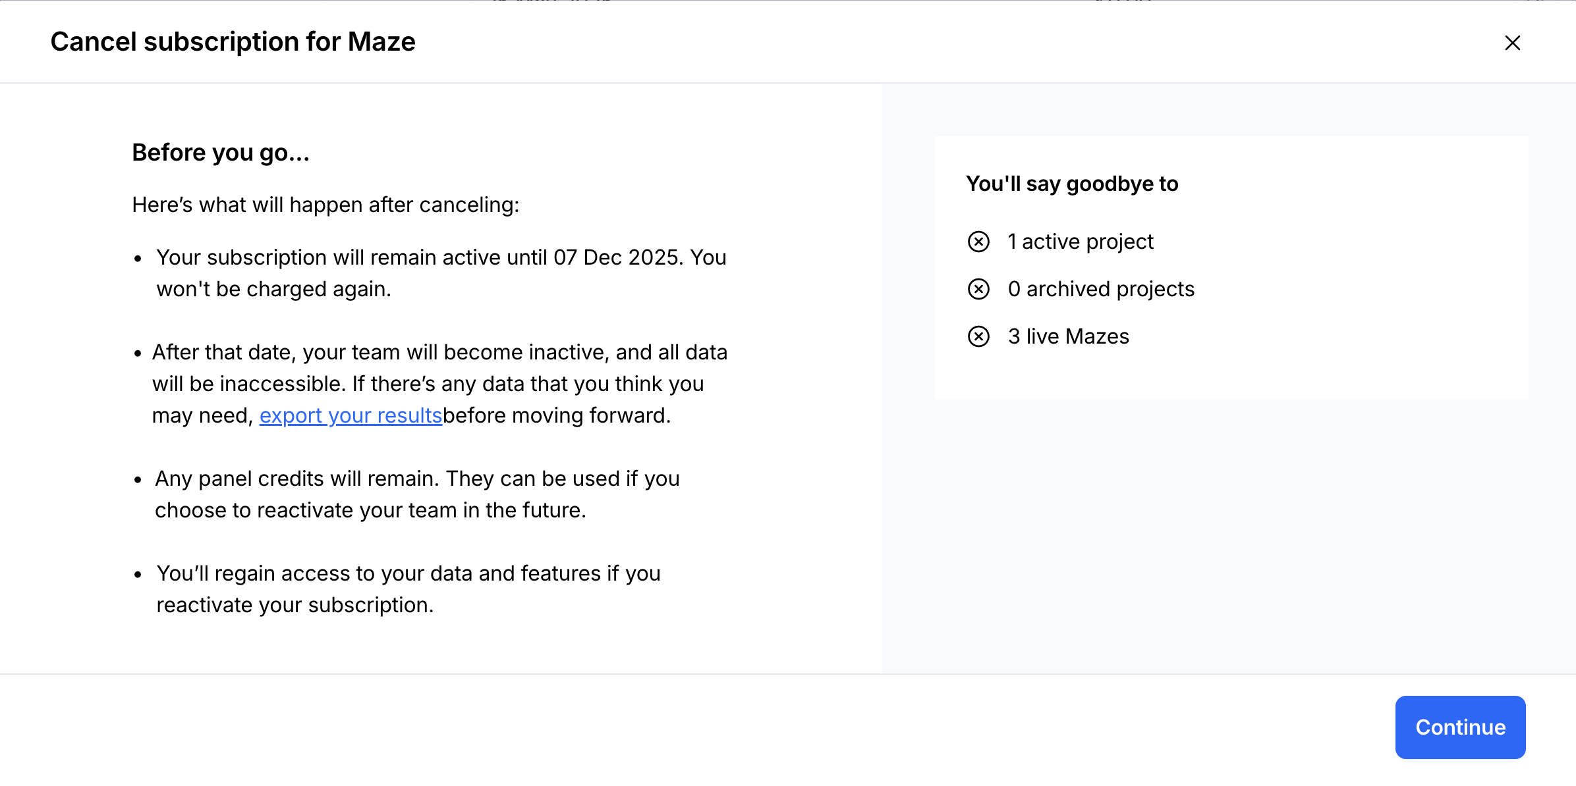1576x786 pixels.
Task: Click the 'You'll say goodbye to' heading
Action: [x=1072, y=184]
